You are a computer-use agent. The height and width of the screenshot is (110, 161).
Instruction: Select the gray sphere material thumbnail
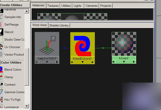(x=72, y=16)
